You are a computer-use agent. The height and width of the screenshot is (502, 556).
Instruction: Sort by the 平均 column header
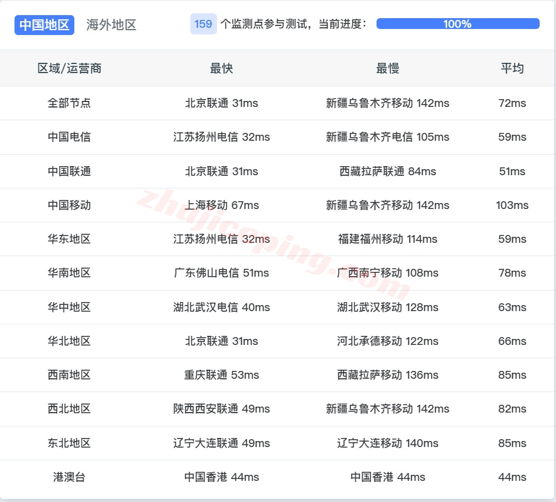pos(512,68)
